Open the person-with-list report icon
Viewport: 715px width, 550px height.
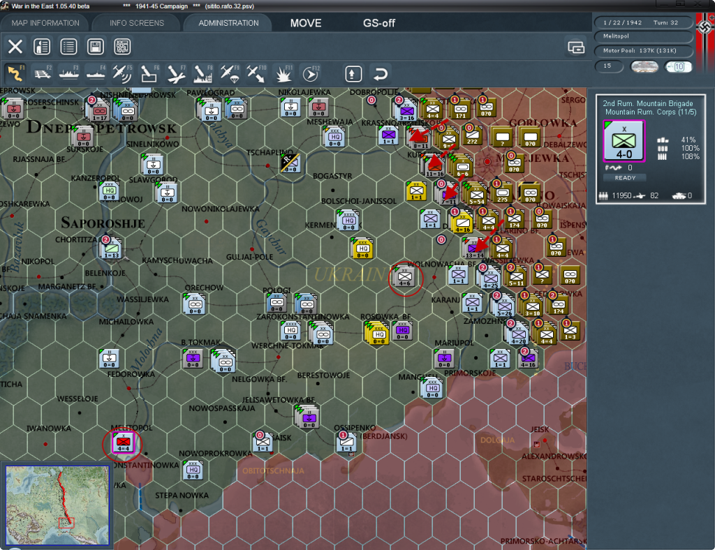(x=42, y=47)
